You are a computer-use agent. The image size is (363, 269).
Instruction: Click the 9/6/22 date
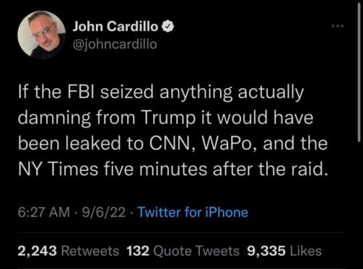[104, 212]
